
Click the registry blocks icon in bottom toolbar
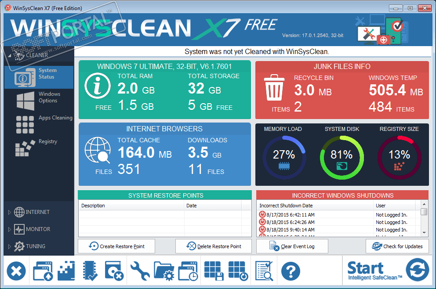[66, 271]
